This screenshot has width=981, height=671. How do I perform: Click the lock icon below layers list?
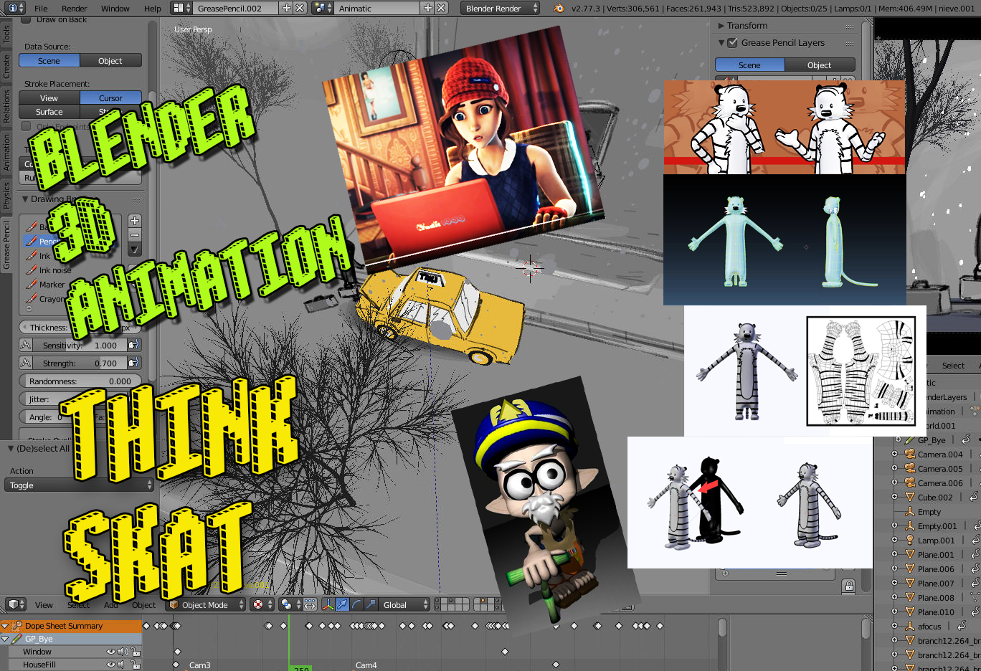[849, 586]
